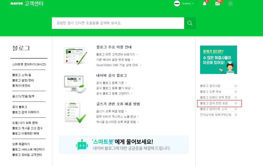Open 블로그 이용제한 해제 in sidebar
Screen dimensions: 263x166
coord(26,133)
